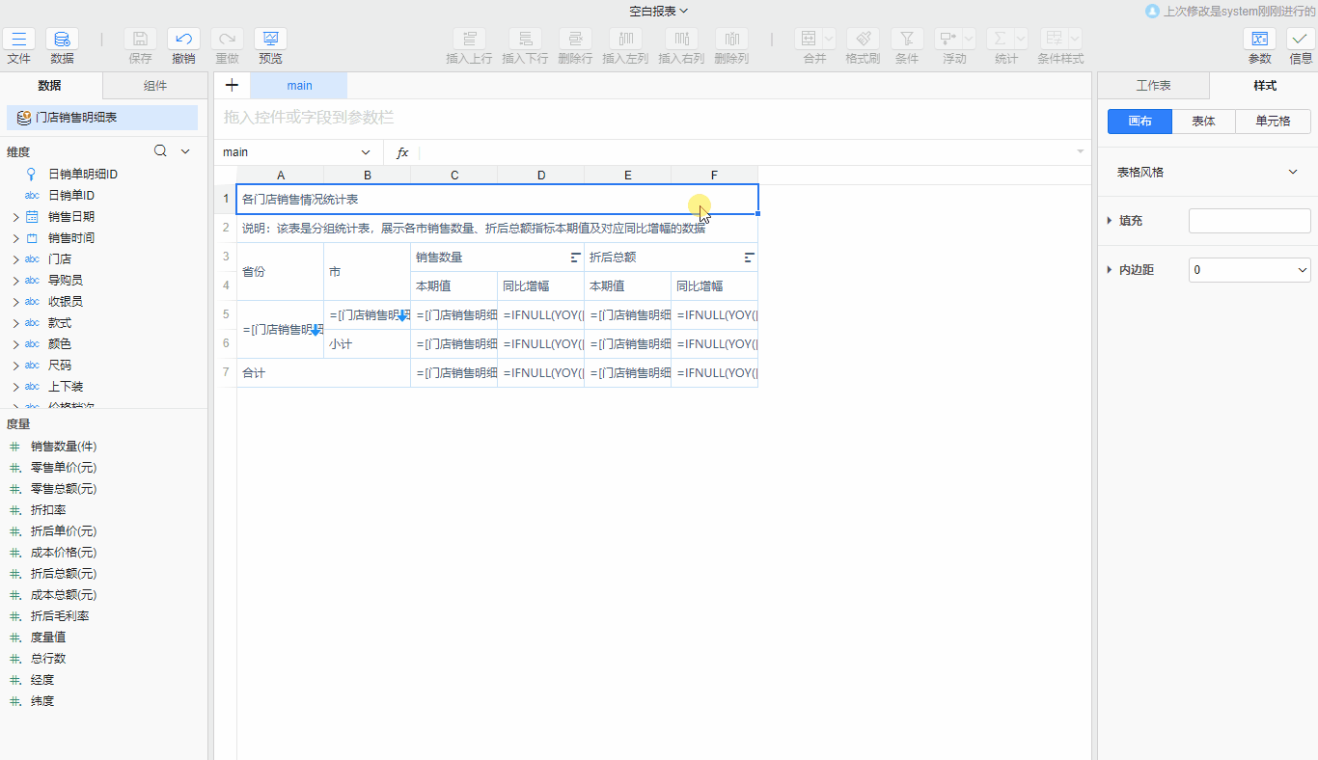Open the 内边距 value dropdown
The height and width of the screenshot is (760, 1318).
pyautogui.click(x=1249, y=270)
